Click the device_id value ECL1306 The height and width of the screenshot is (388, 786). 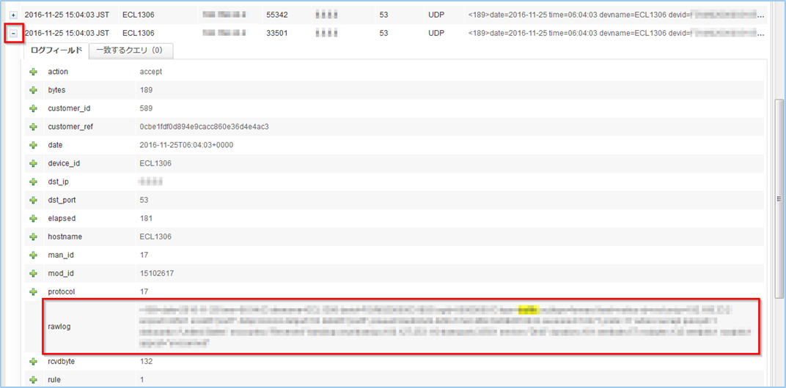(155, 163)
